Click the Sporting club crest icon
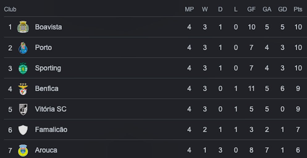This screenshot has height=158, width=307. 23,68
